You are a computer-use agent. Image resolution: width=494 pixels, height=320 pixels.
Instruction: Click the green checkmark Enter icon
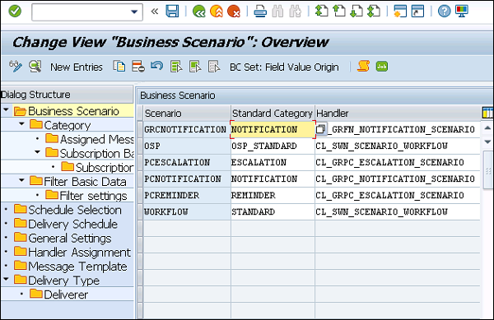(x=15, y=12)
